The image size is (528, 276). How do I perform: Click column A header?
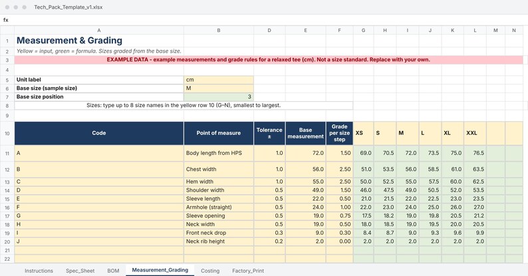pyautogui.click(x=99, y=31)
